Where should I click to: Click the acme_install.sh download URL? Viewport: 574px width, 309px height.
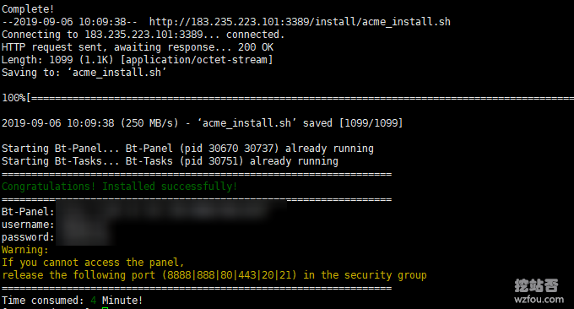tap(300, 22)
